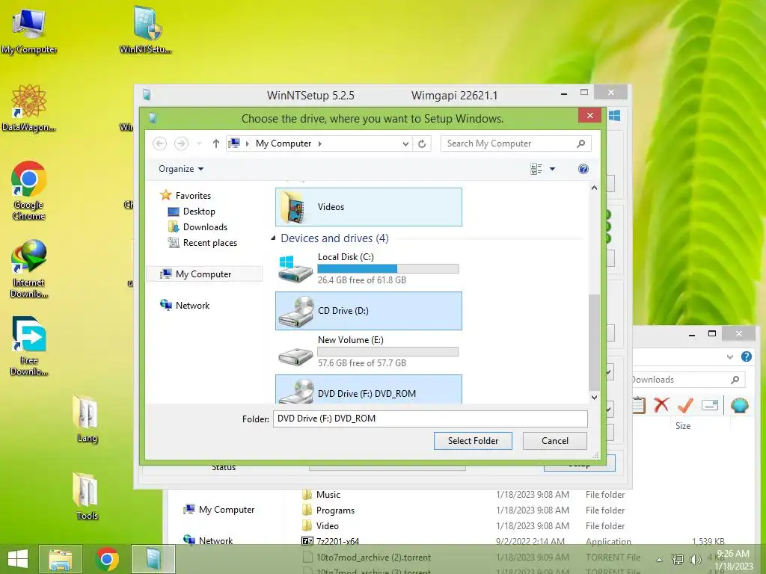Select Network in dialog navigation pane

(x=185, y=306)
